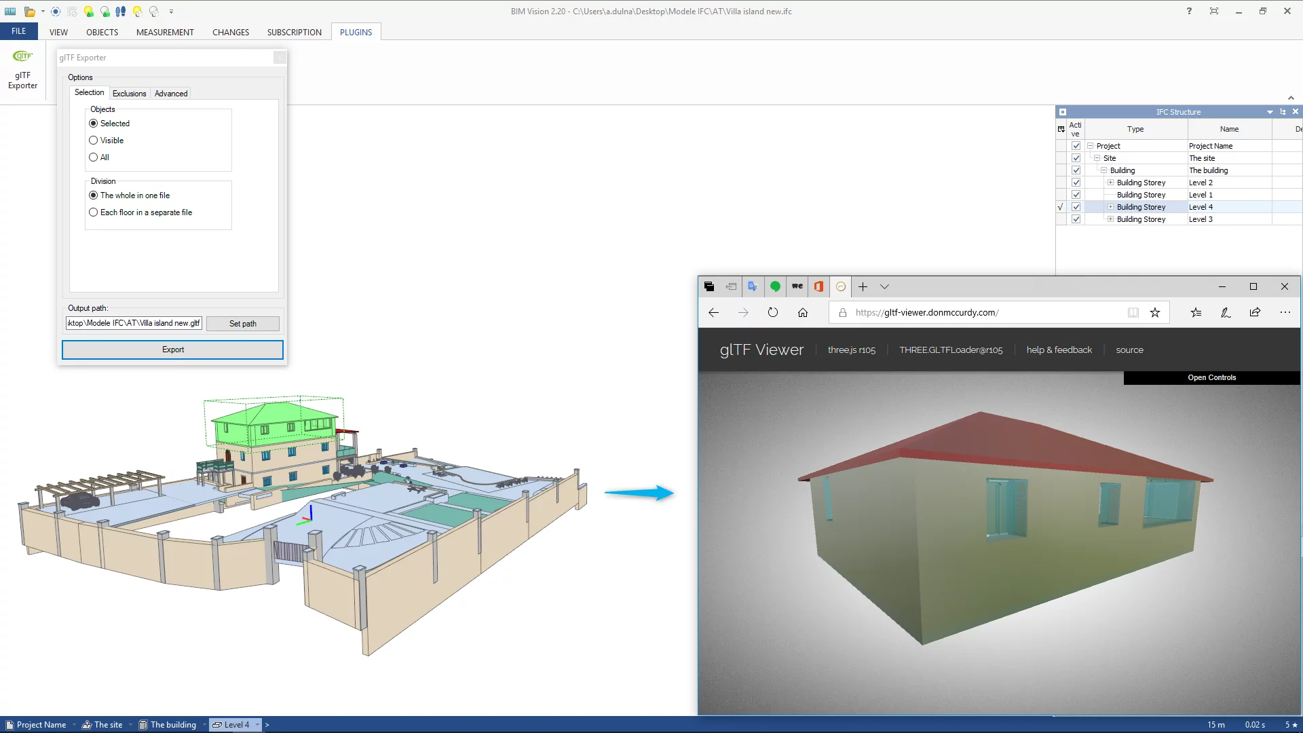This screenshot has width=1303, height=733.
Task: Select the Visible objects radio button
Action: pos(94,140)
